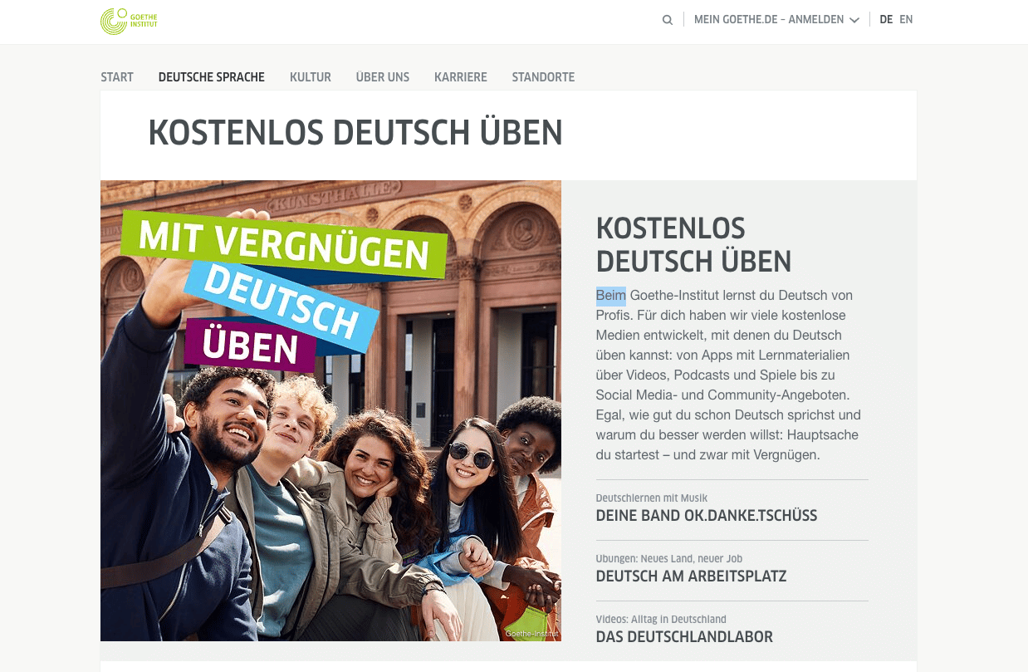Open the Karriere section
The width and height of the screenshot is (1028, 672).
pyautogui.click(x=461, y=77)
